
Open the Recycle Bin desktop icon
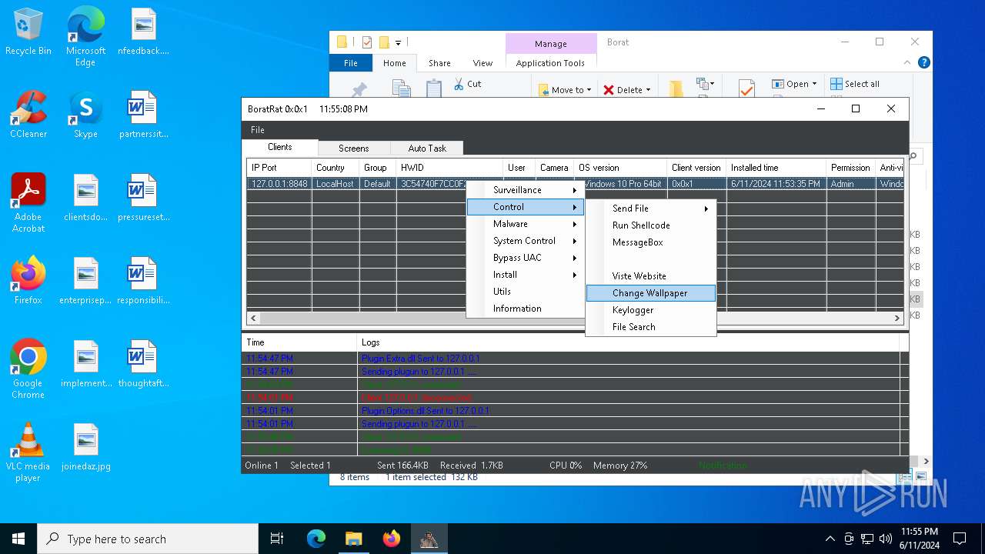click(x=28, y=32)
